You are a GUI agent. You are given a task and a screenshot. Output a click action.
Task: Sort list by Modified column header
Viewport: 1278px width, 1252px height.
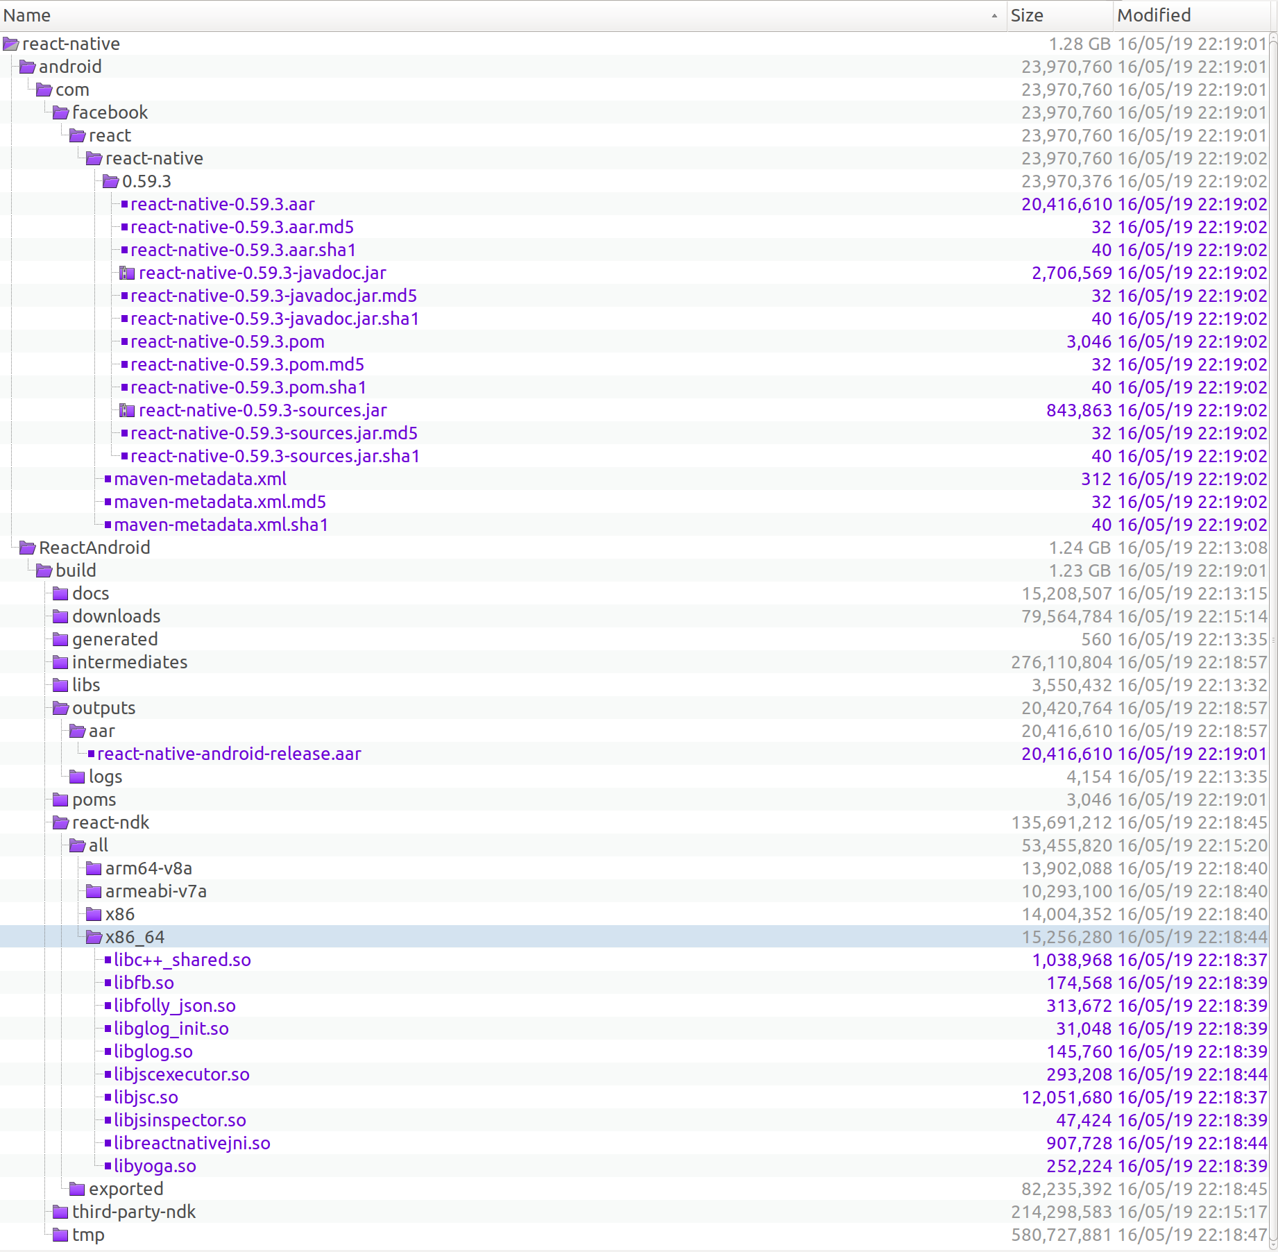[1191, 15]
